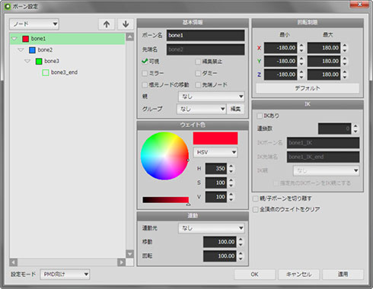The width and height of the screenshot is (373, 289).
Task: Enable the 編集禁止 checkbox
Action: [x=198, y=62]
